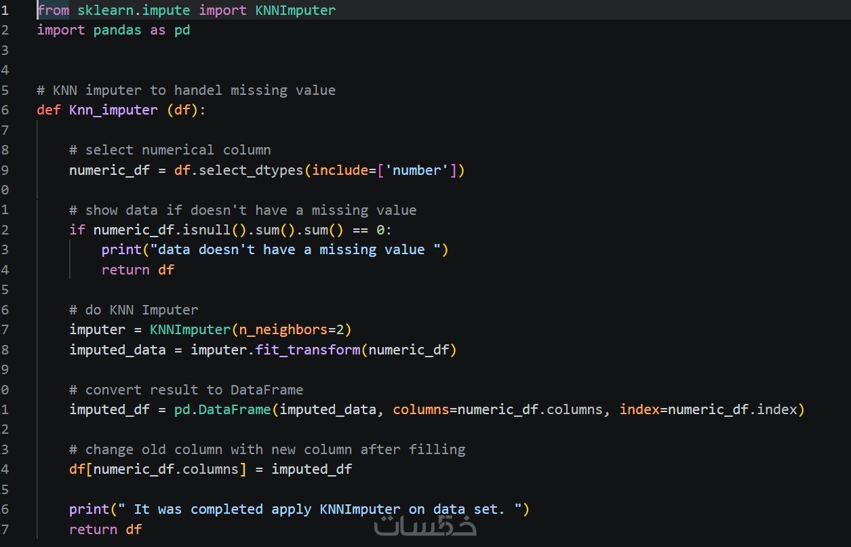Click the KNNImputer import name on line 1
The height and width of the screenshot is (547, 851).
click(295, 10)
